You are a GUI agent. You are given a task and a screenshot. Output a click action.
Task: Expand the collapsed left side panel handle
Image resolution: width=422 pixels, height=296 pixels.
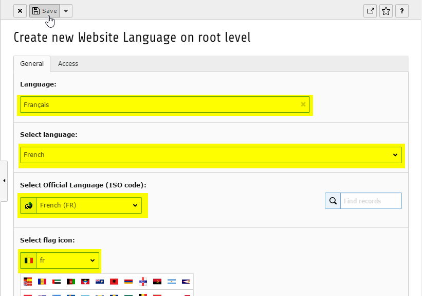pos(4,181)
